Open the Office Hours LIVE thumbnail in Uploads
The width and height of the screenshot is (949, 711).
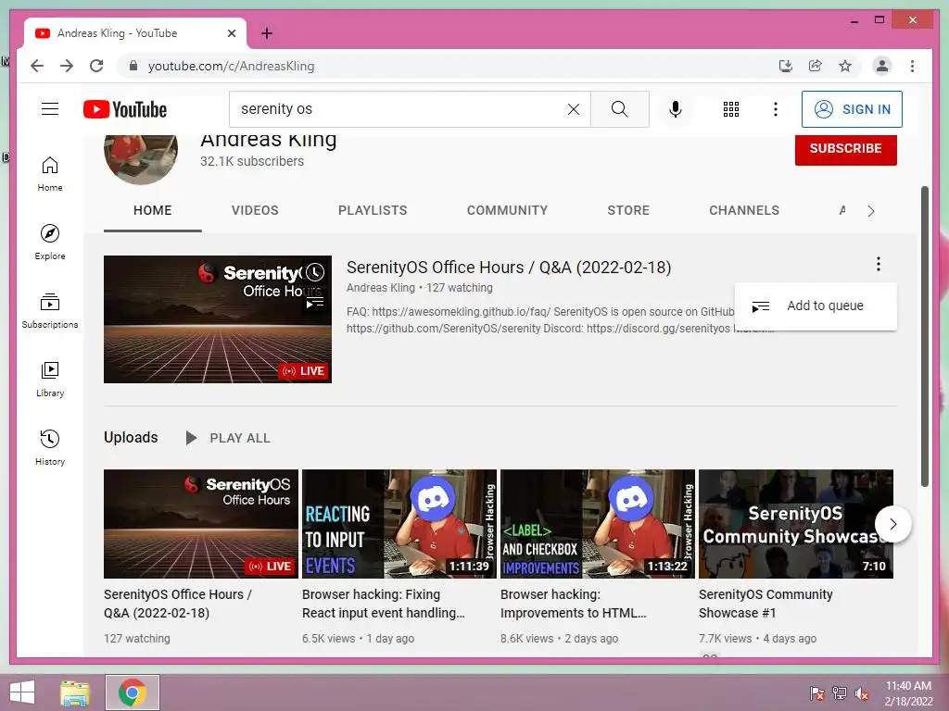(x=201, y=524)
